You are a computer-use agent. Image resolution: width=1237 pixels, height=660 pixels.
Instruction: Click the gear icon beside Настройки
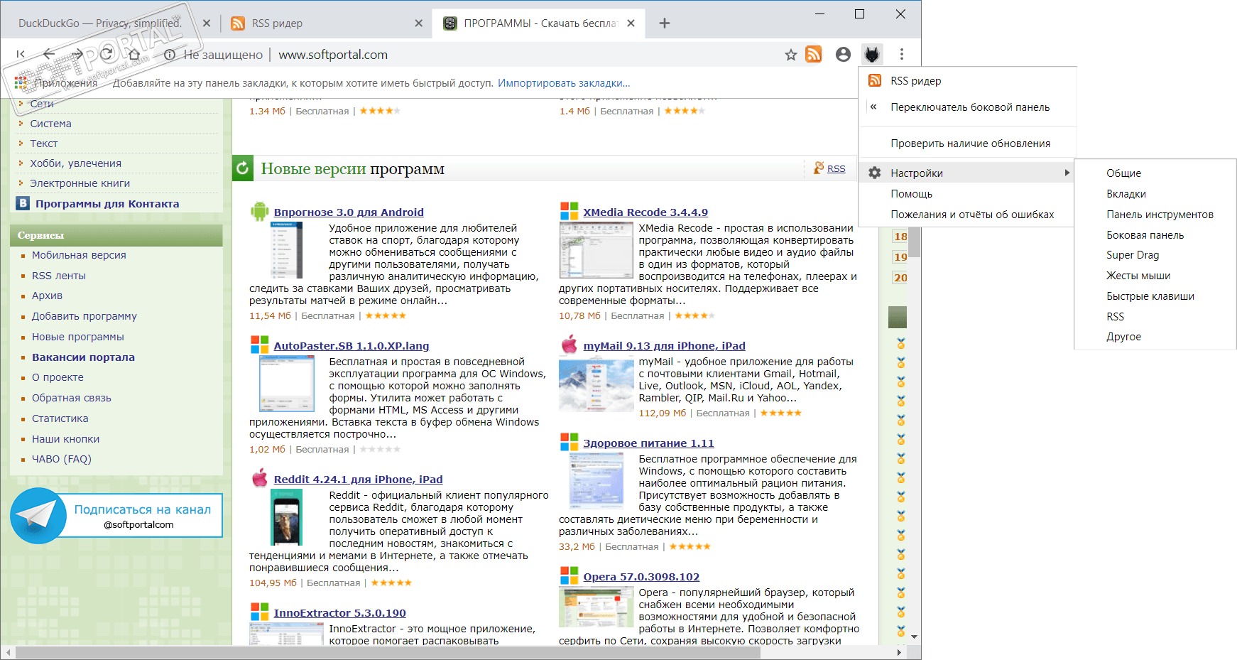pos(875,173)
